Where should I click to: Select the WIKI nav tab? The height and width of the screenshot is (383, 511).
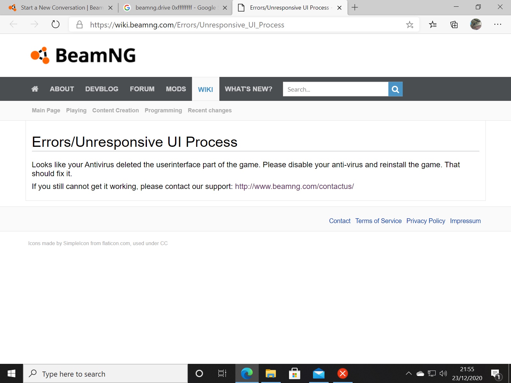[205, 89]
